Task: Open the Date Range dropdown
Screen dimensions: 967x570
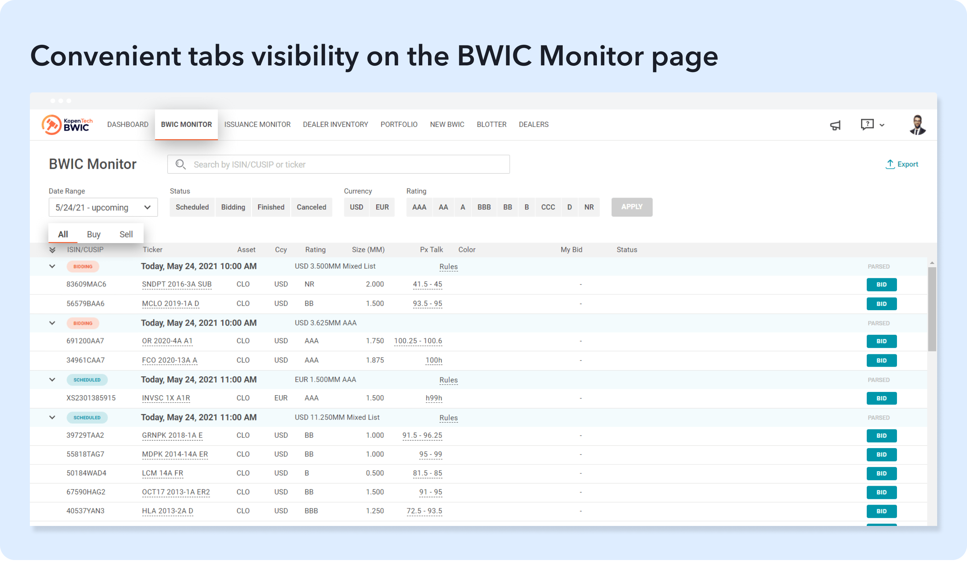Action: [x=103, y=208]
